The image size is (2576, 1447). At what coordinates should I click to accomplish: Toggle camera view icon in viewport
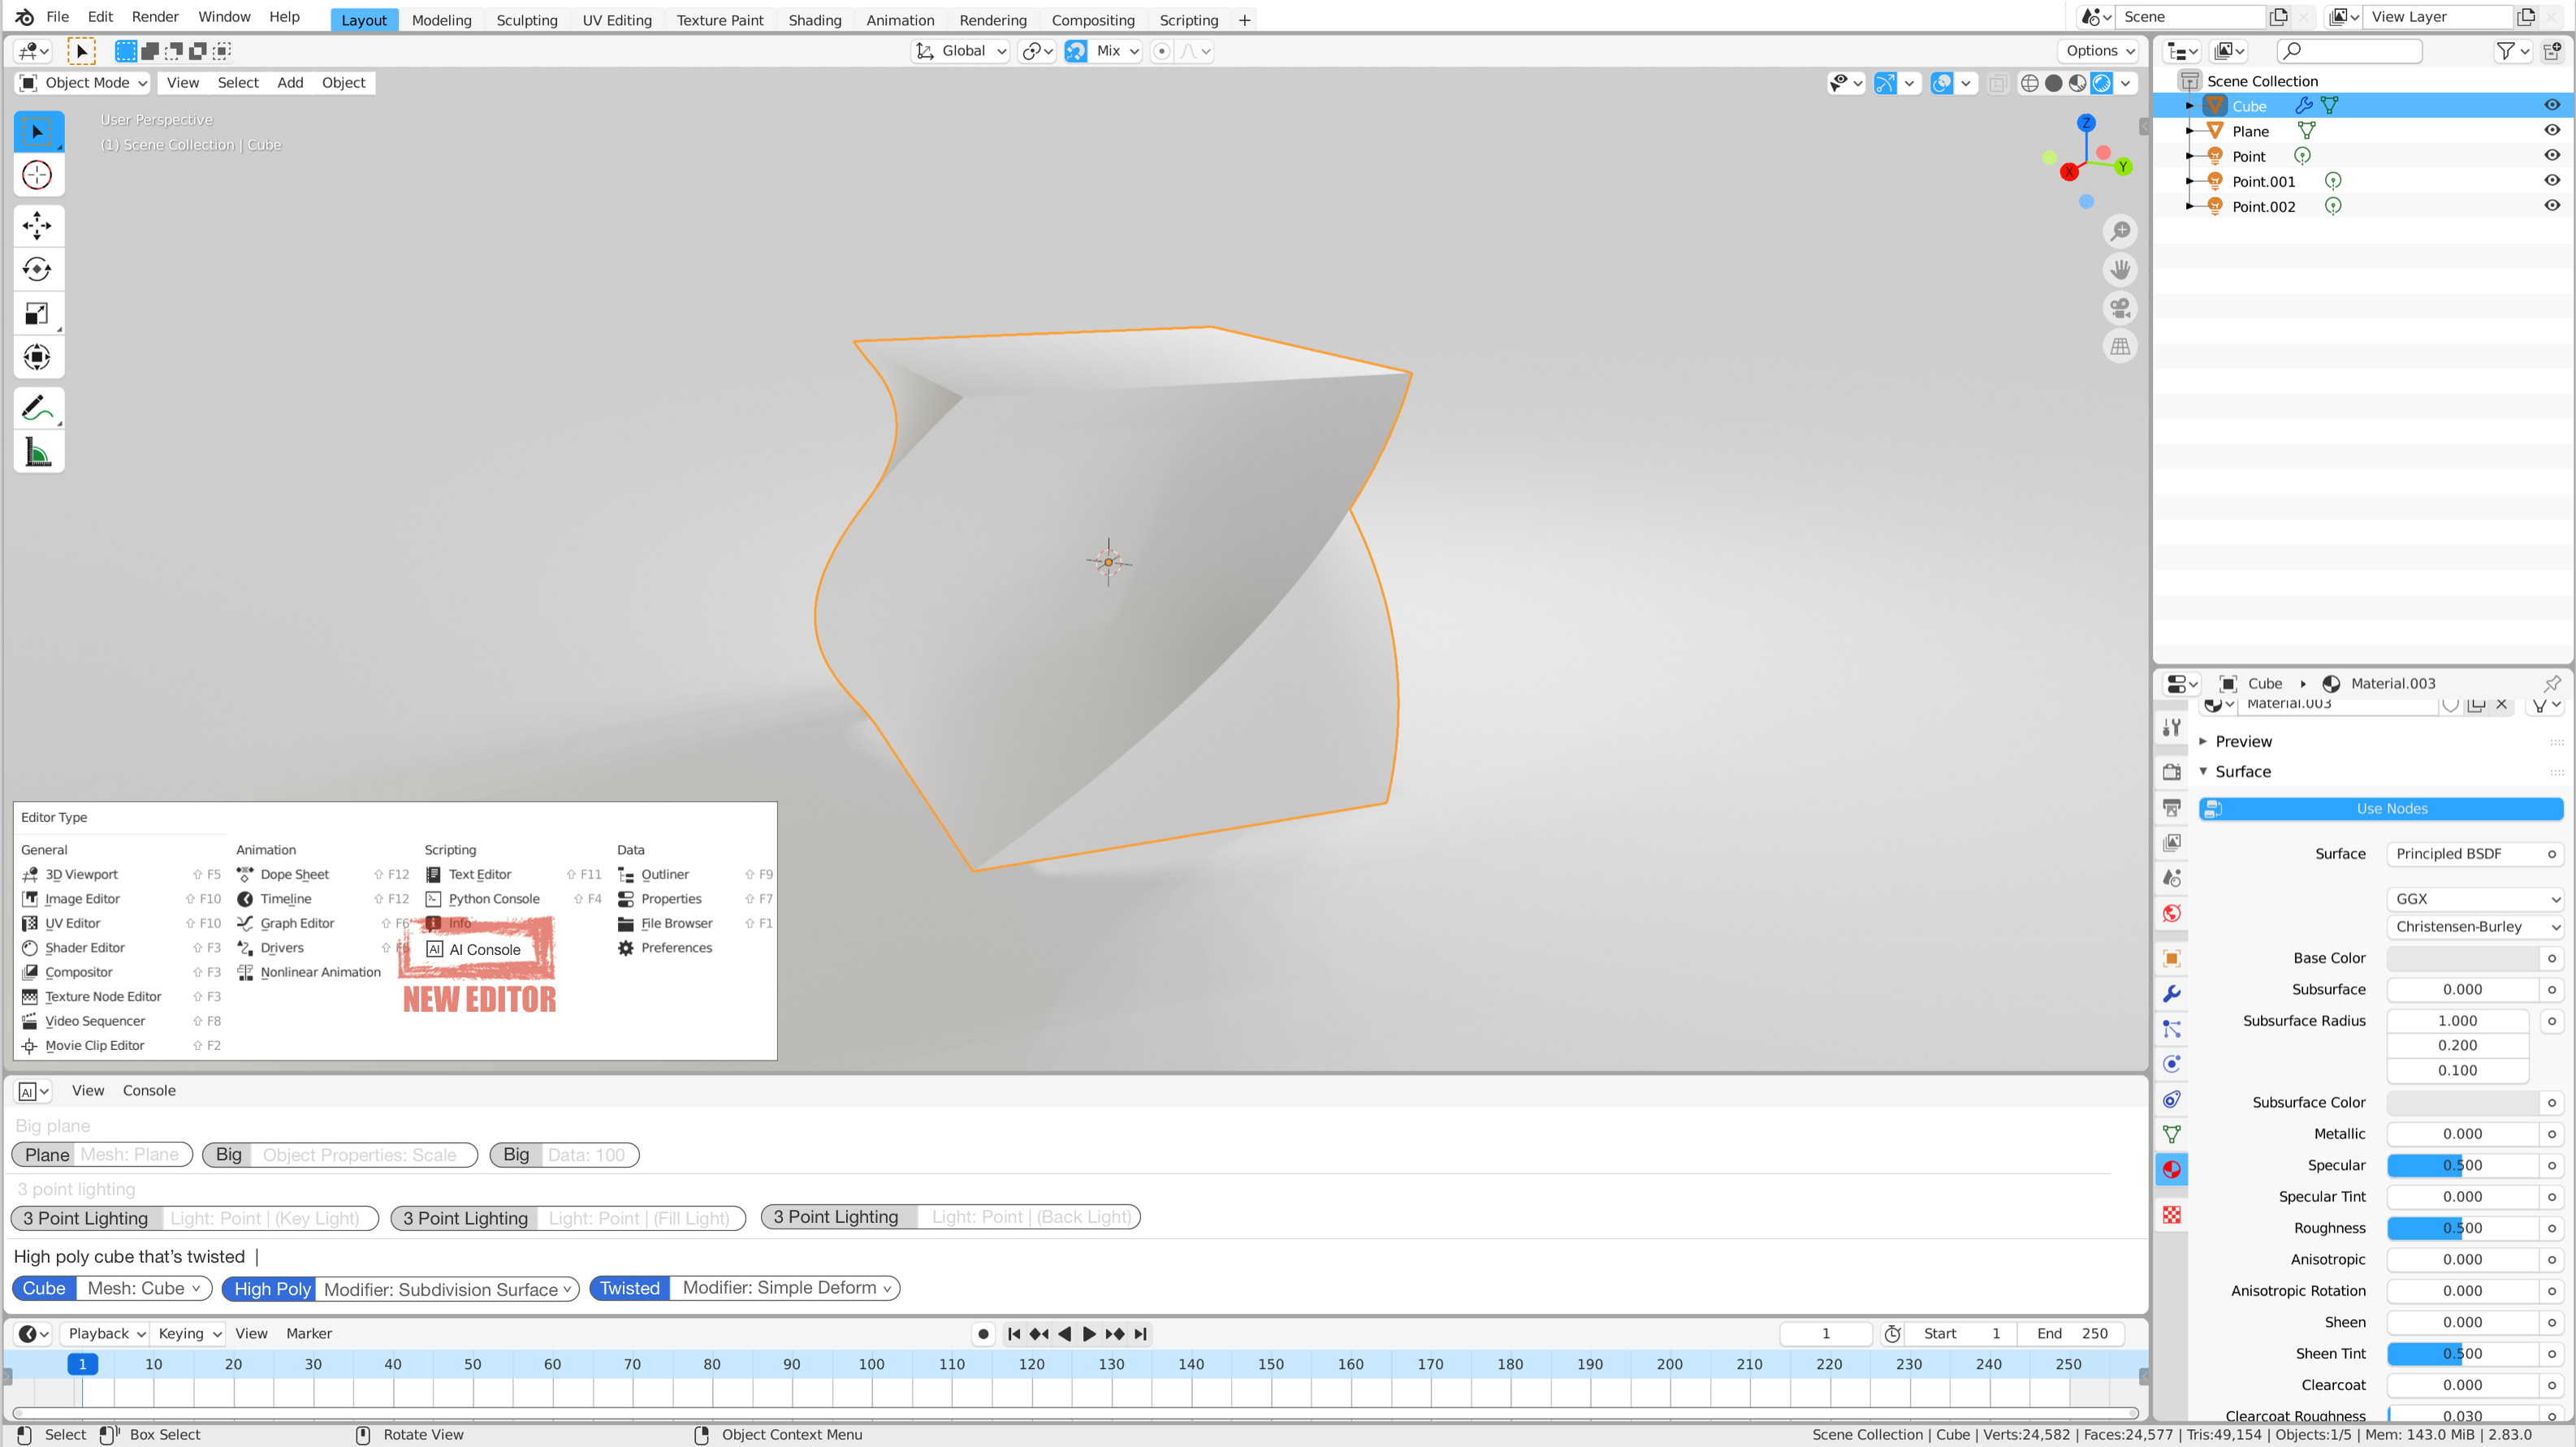(x=2120, y=308)
